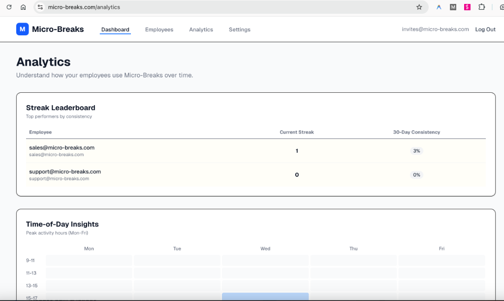This screenshot has width=504, height=301.
Task: Click the 3% consistency badge
Action: [x=416, y=151]
